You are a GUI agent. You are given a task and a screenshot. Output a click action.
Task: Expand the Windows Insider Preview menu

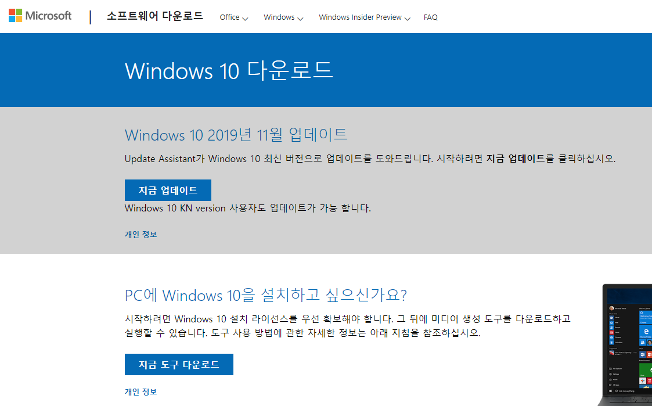364,17
